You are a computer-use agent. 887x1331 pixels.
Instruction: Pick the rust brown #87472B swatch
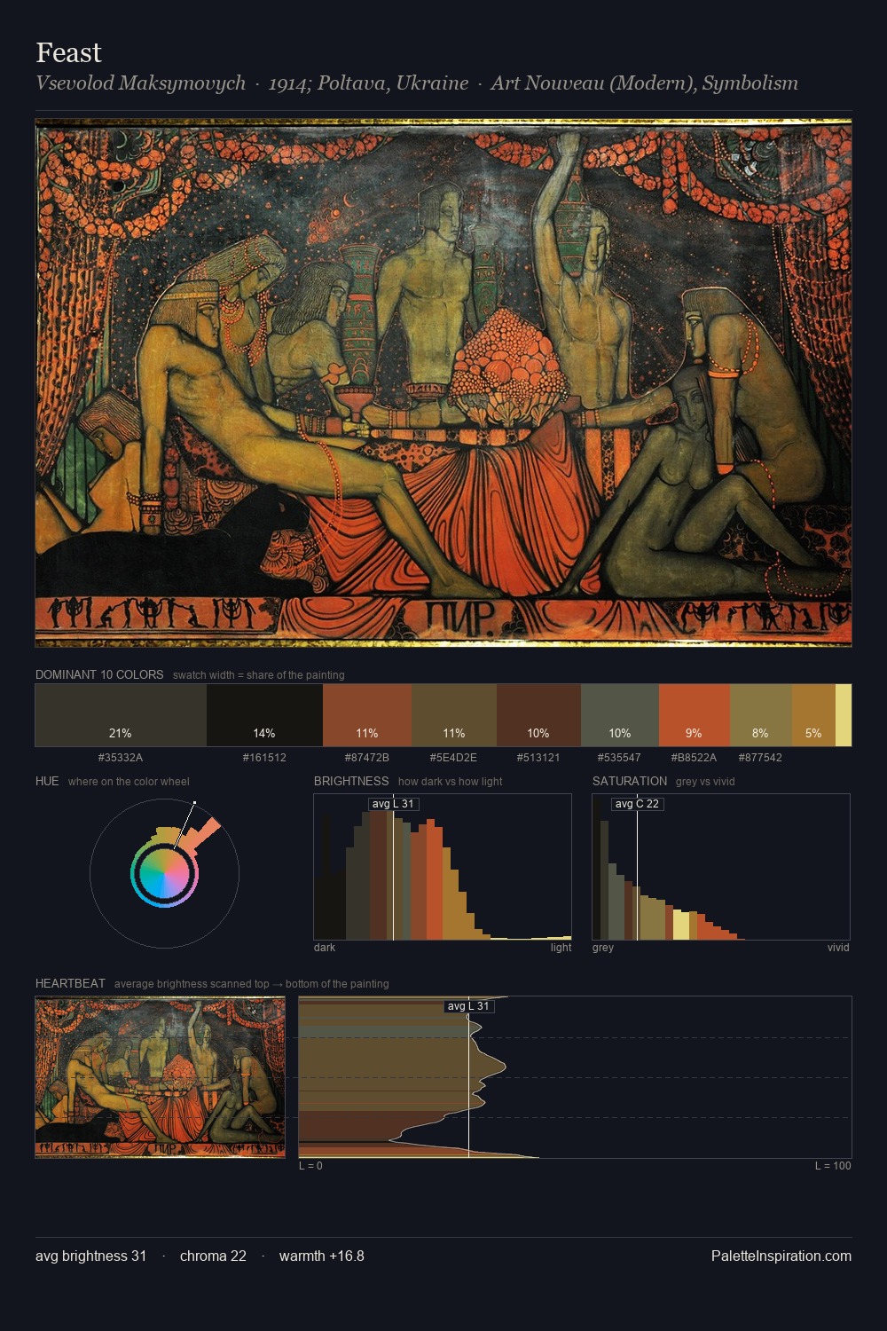pyautogui.click(x=367, y=715)
